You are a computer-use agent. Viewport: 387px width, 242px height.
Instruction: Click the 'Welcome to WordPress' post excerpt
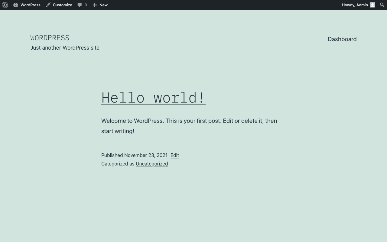point(189,126)
